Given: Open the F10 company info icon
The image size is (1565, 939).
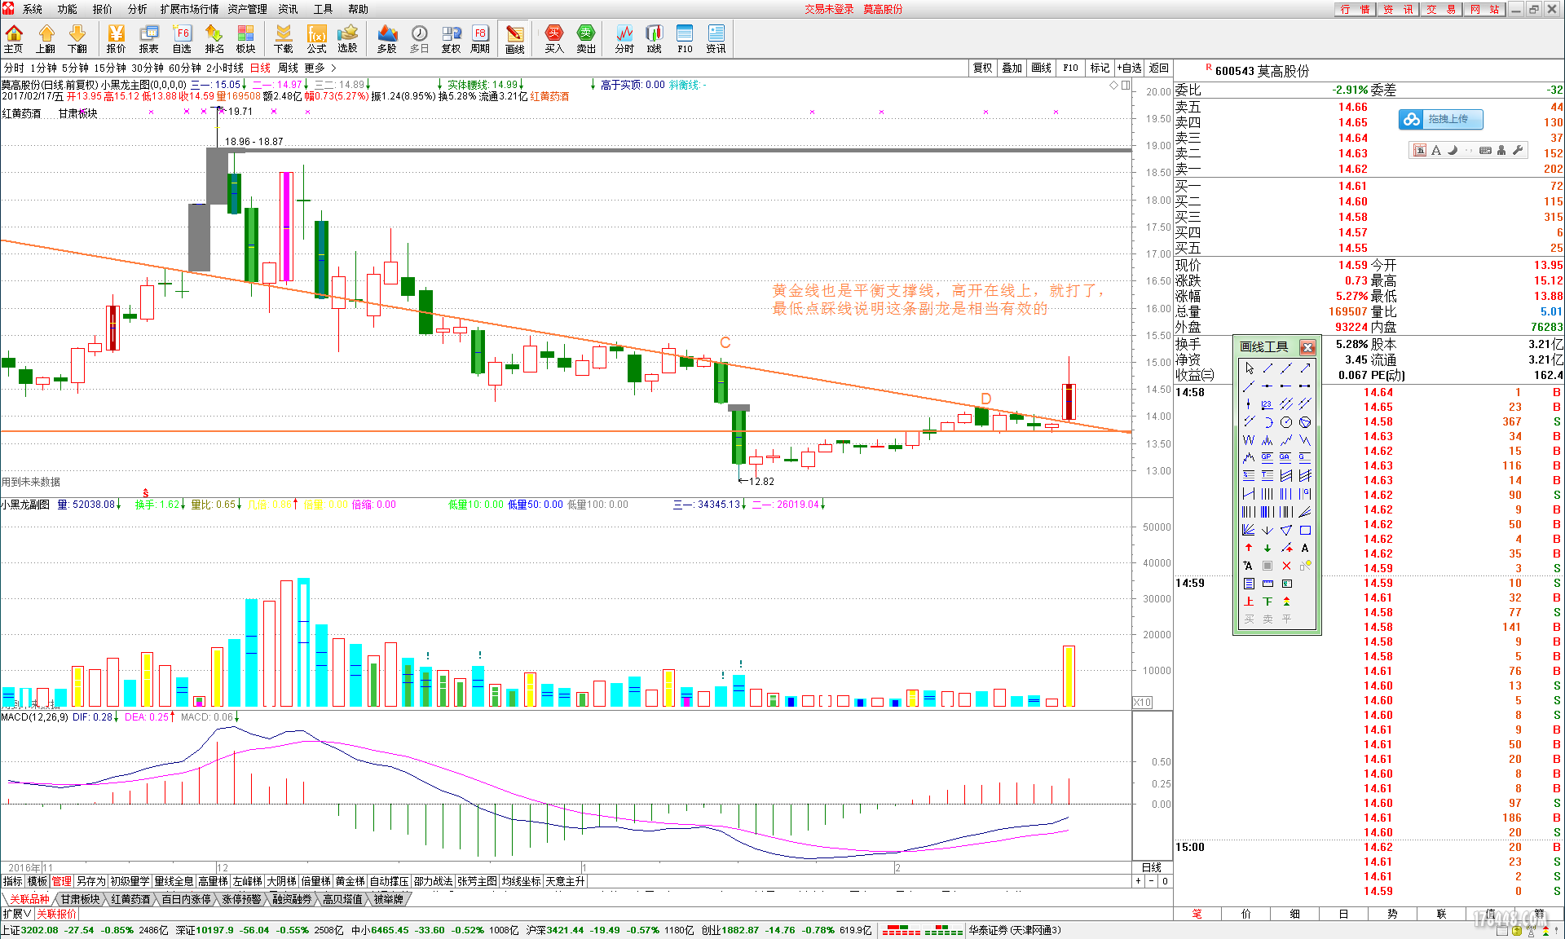Looking at the screenshot, I should [685, 39].
